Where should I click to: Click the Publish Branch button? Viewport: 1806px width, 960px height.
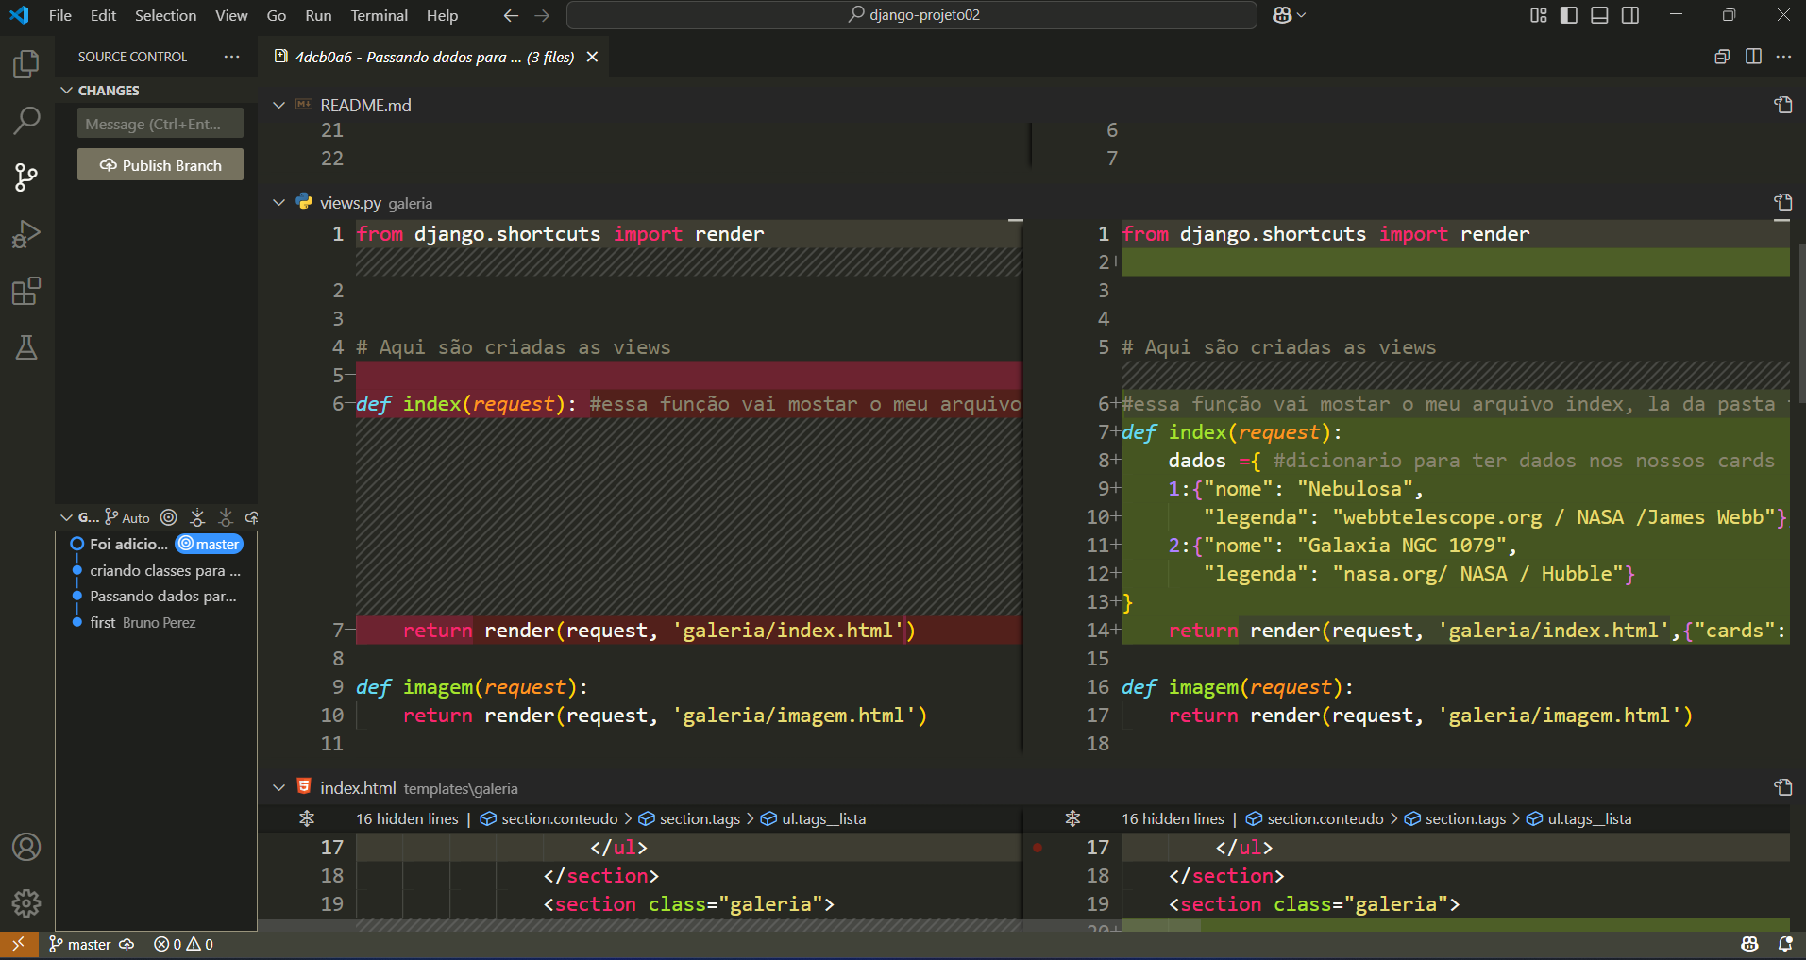[x=160, y=165]
